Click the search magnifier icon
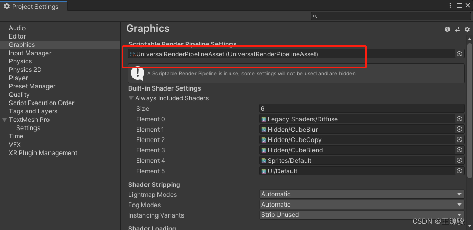This screenshot has width=473, height=230. 315,16
